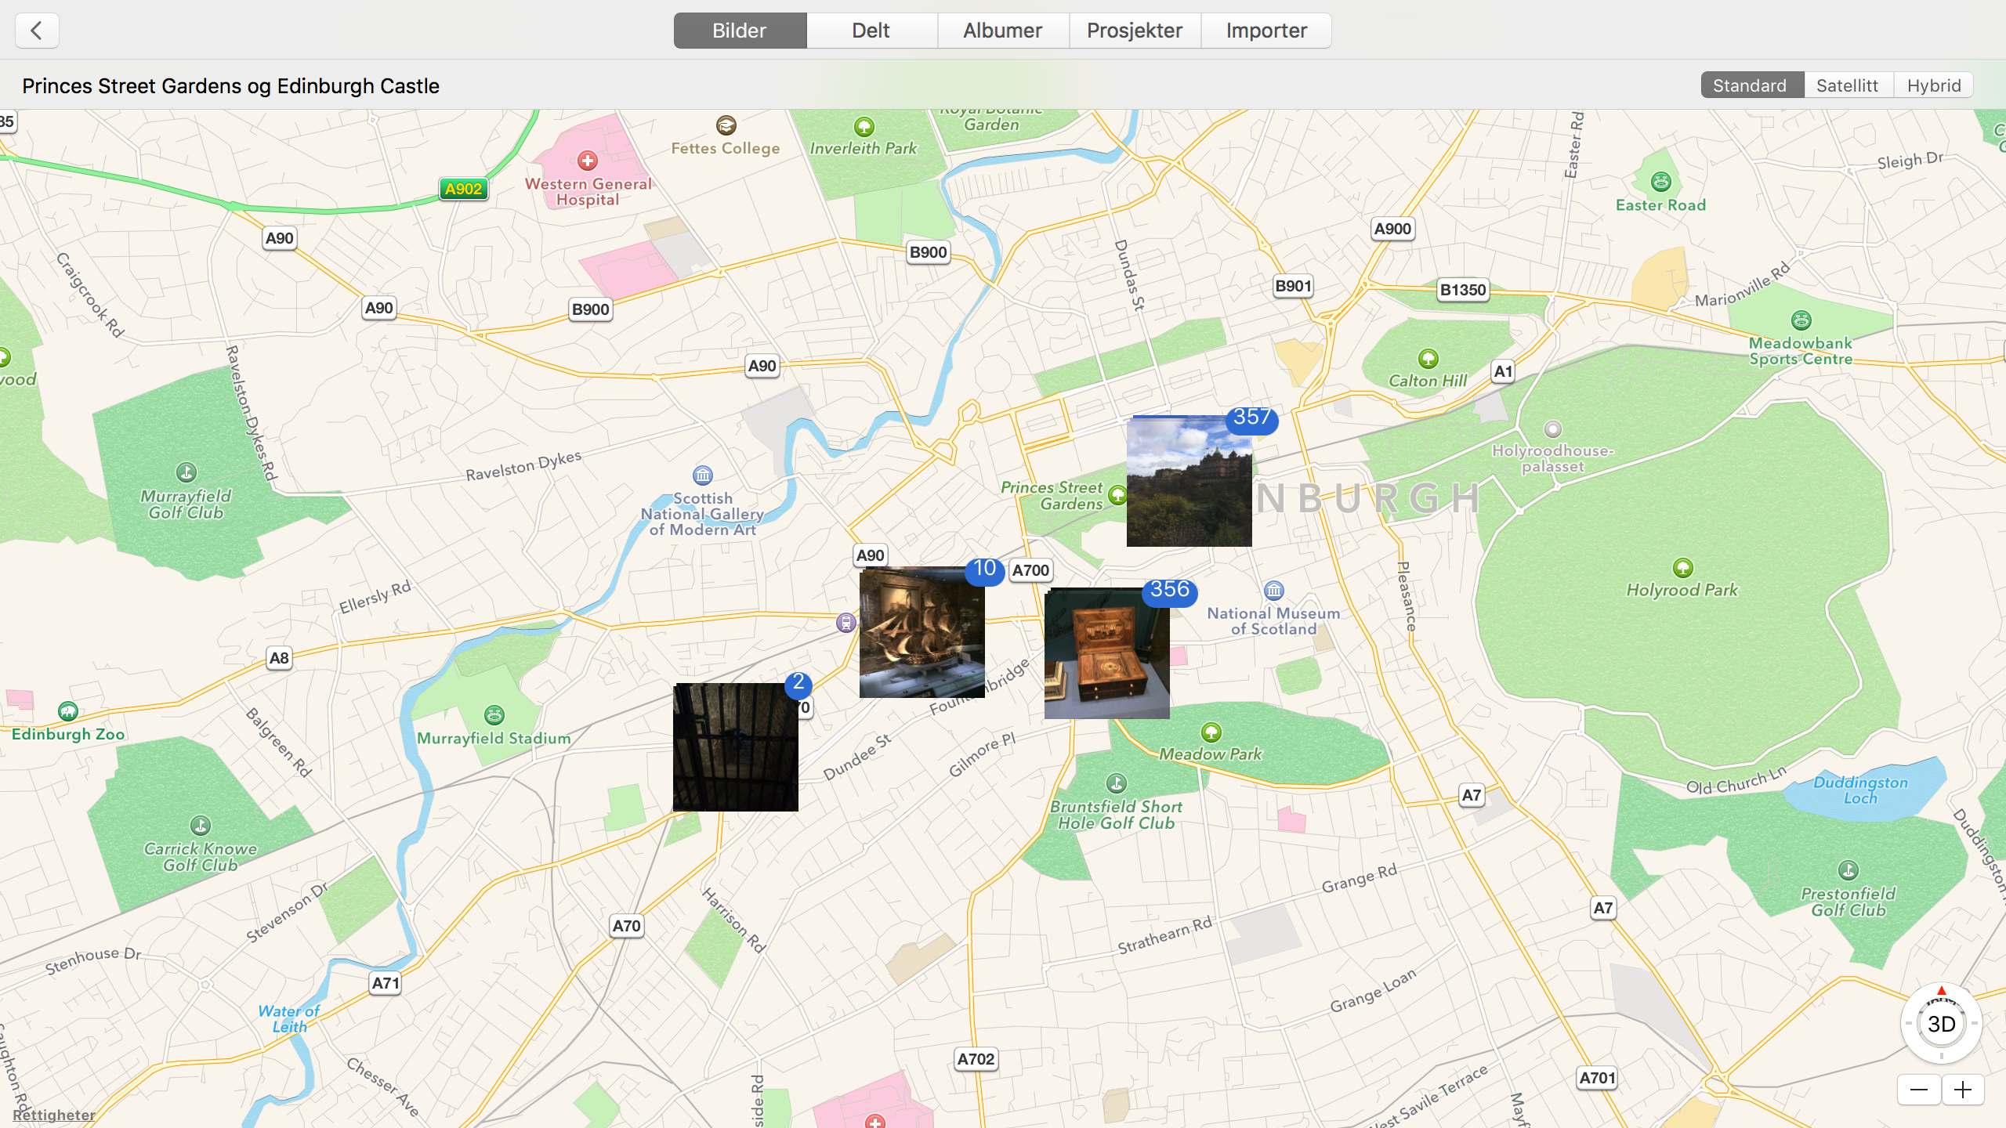Switch map to Hybrid view
This screenshot has width=2006, height=1128.
pyautogui.click(x=1933, y=85)
